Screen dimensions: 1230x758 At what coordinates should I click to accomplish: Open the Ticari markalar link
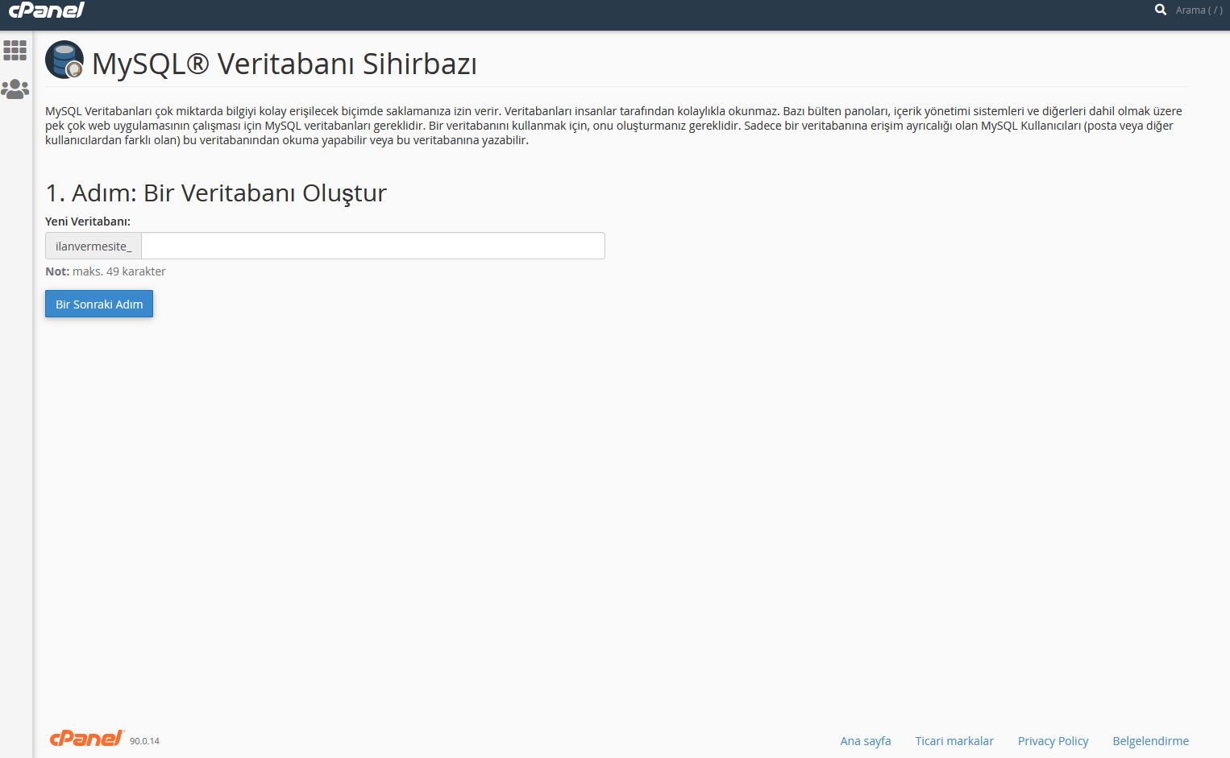tap(954, 741)
